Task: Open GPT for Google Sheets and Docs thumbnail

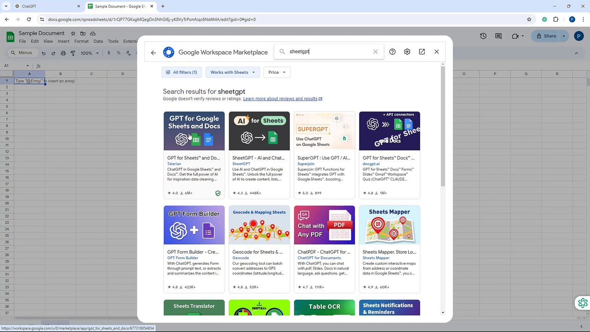Action: coord(194,131)
